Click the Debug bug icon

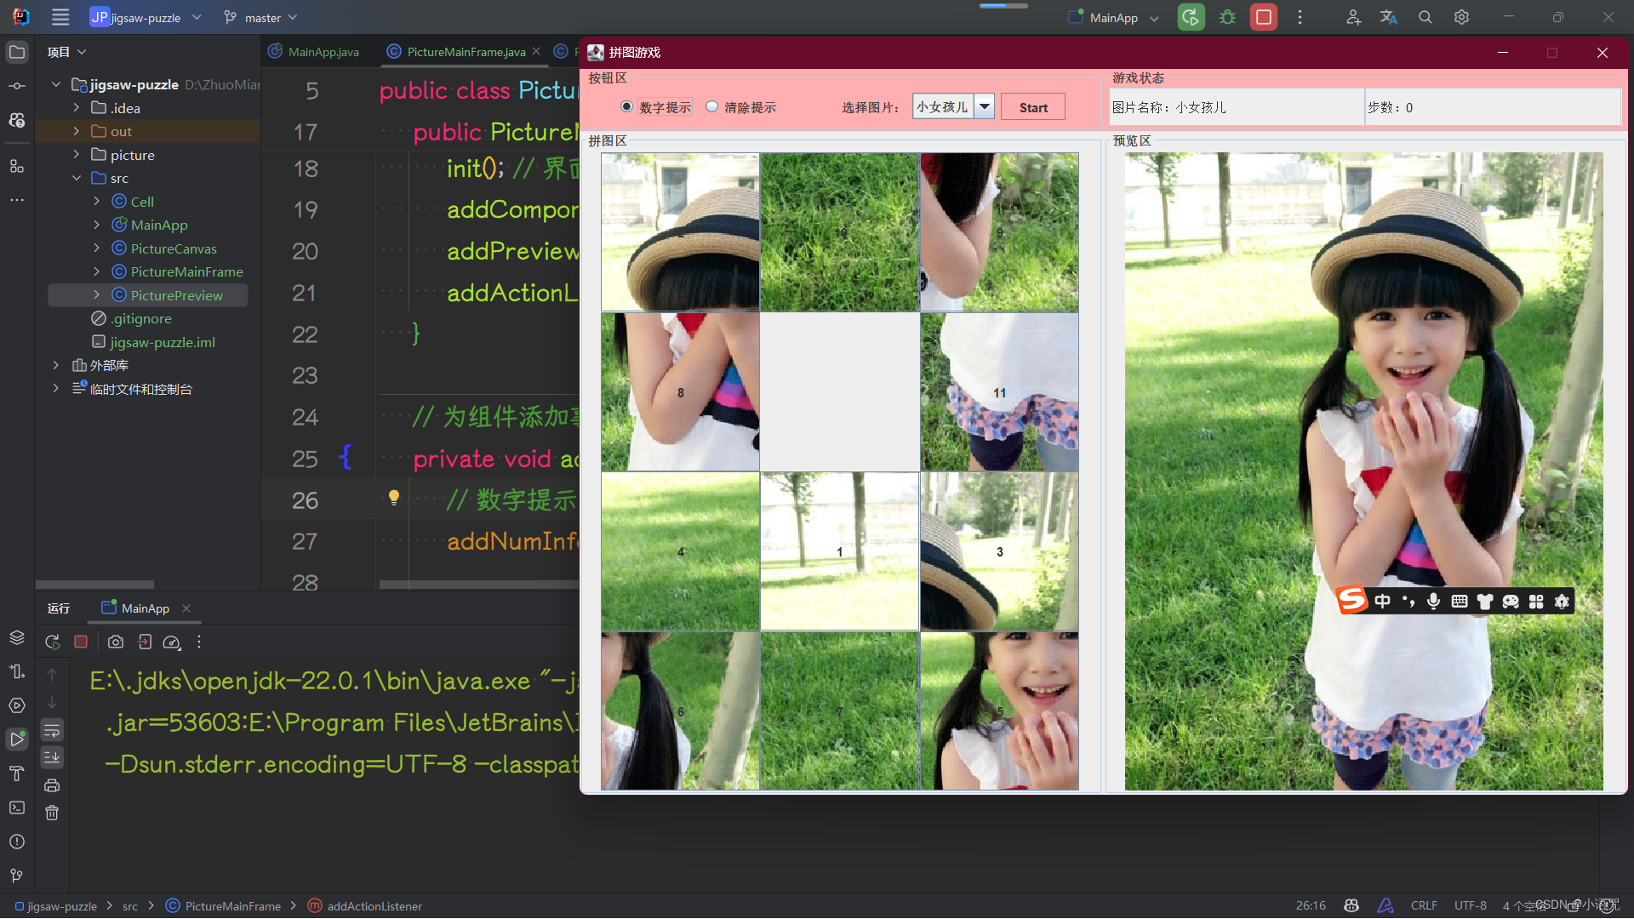pos(1227,17)
